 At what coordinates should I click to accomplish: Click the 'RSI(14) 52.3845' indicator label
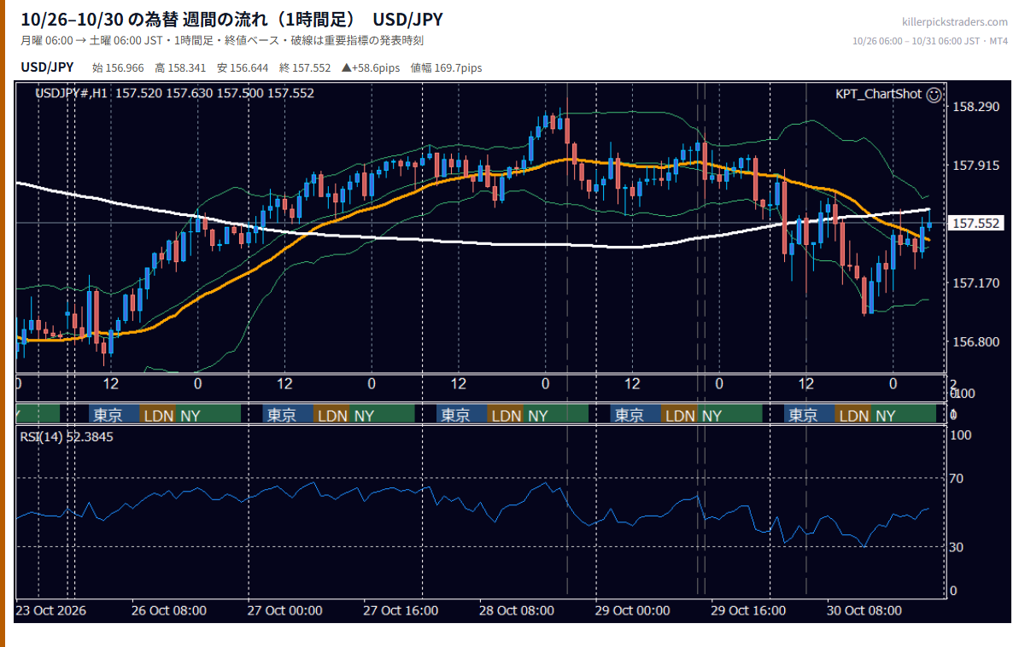click(x=67, y=436)
